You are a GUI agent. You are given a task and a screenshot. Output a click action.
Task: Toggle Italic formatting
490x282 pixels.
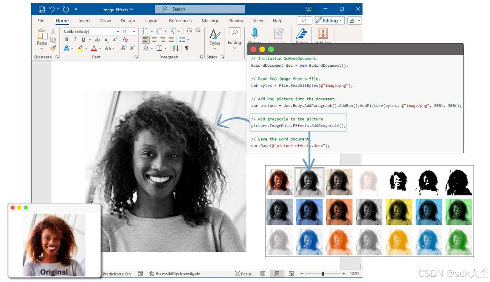[75, 39]
